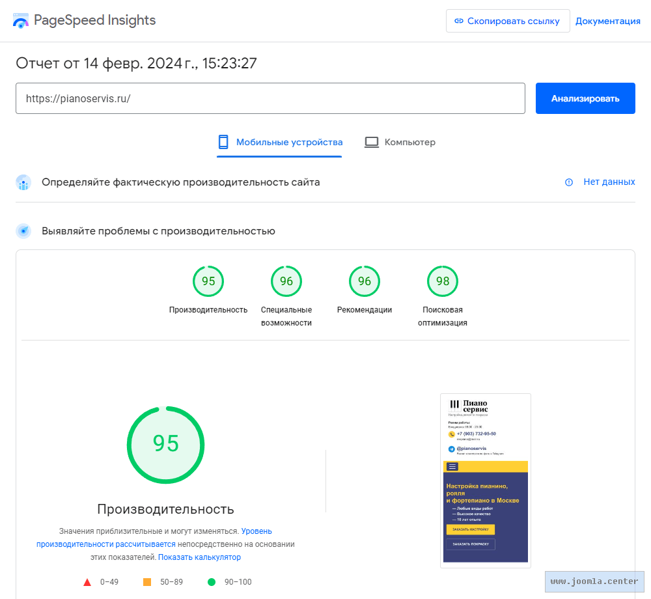Click the field data section icon
Viewport: 651px width, 599px height.
(x=23, y=182)
